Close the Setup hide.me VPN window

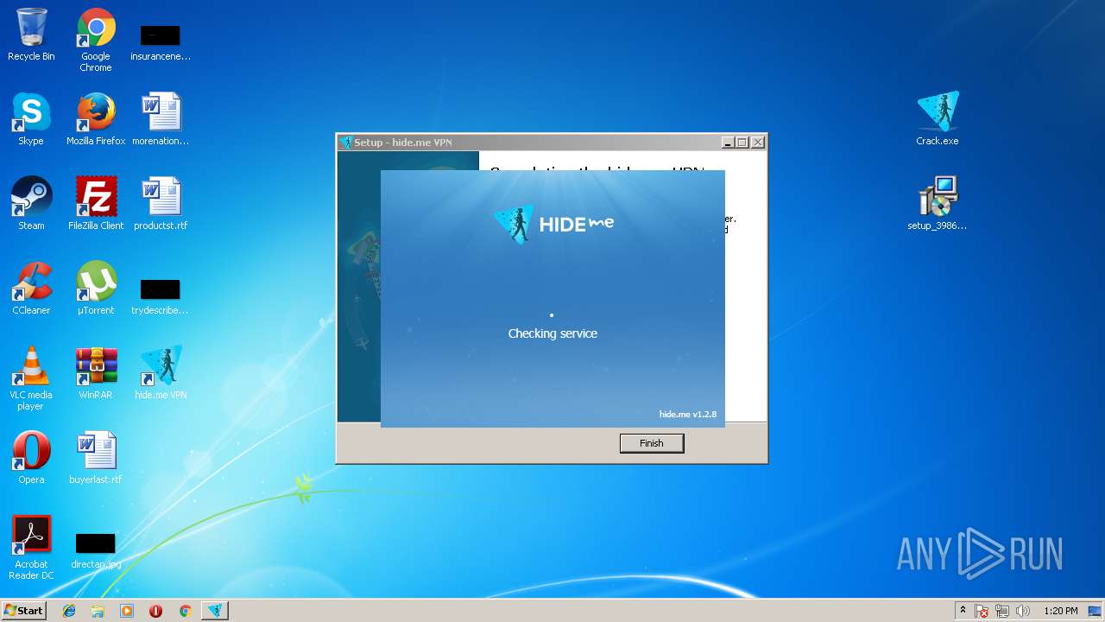pyautogui.click(x=757, y=143)
